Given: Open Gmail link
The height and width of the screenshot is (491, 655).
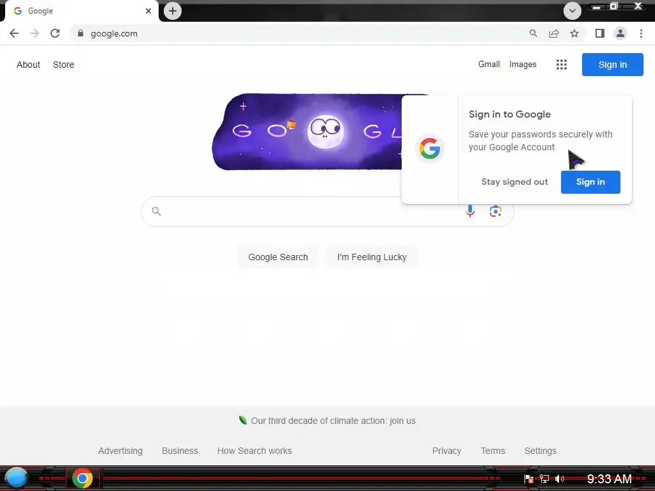Looking at the screenshot, I should click(489, 65).
